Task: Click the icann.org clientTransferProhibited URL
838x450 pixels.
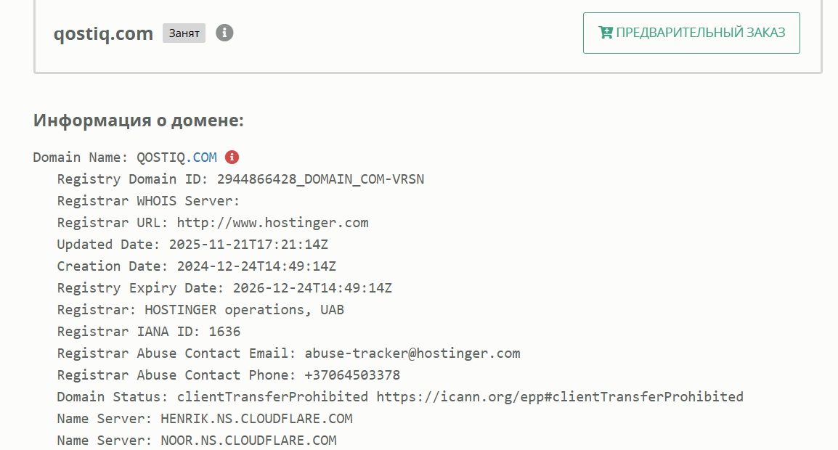Action: (559, 397)
